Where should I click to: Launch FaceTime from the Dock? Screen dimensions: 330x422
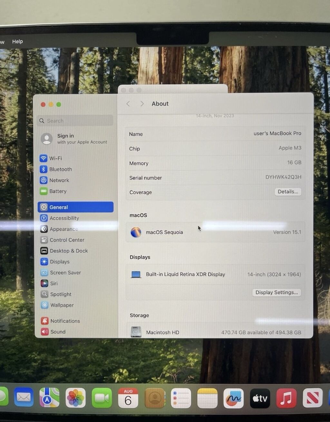pyautogui.click(x=102, y=398)
